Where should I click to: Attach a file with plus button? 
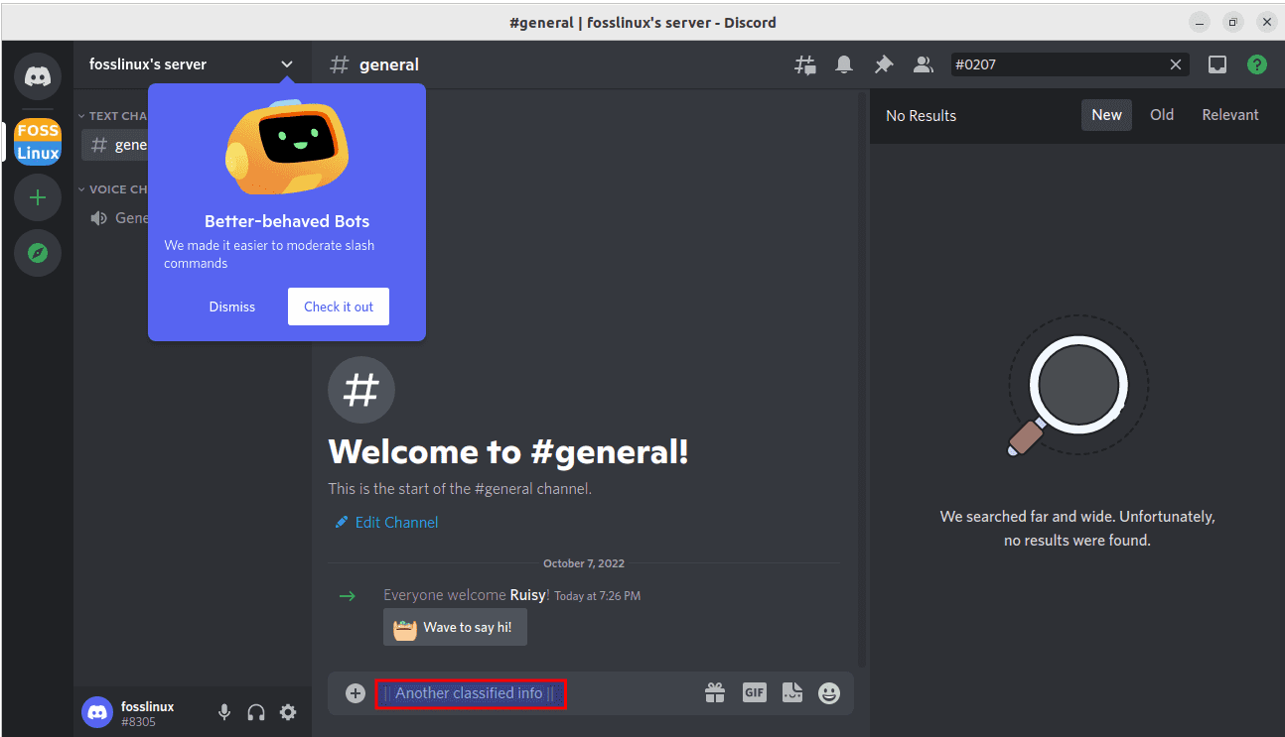click(x=356, y=693)
